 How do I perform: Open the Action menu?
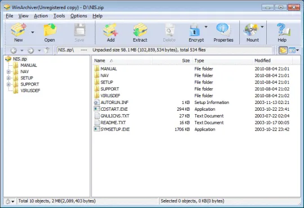pos(41,16)
